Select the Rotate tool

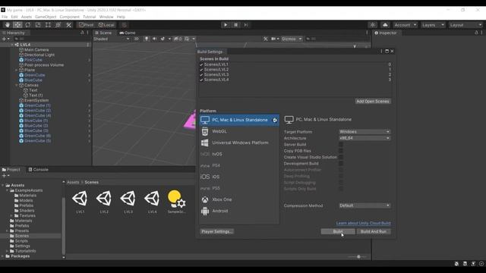[x=28, y=25]
